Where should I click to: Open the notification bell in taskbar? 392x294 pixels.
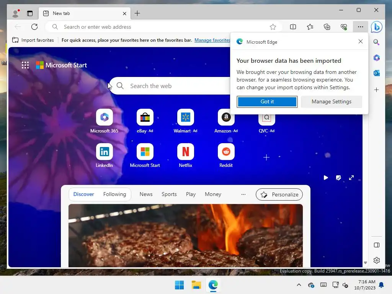point(381,285)
